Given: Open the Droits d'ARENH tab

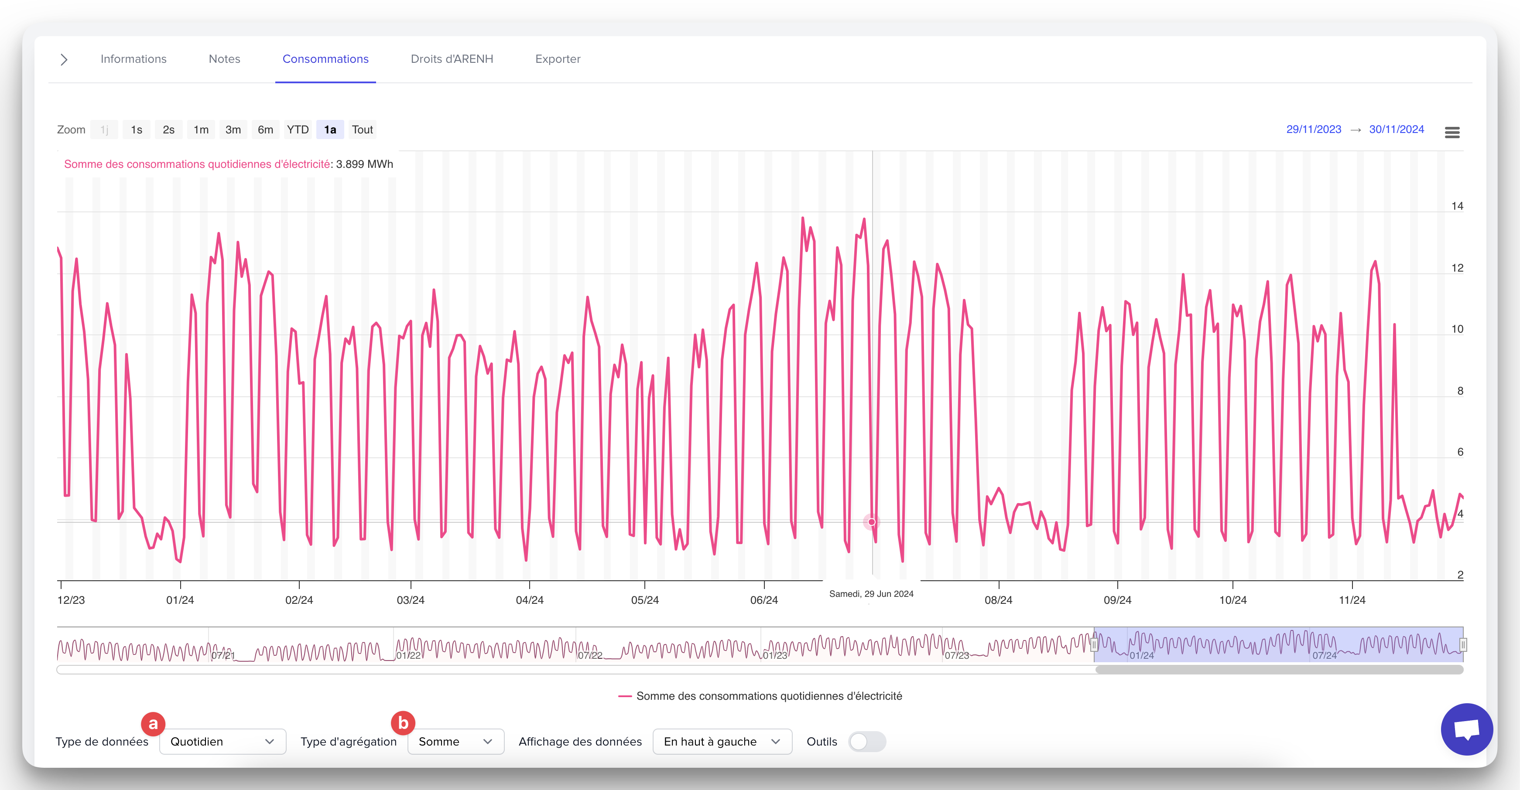Looking at the screenshot, I should (452, 59).
